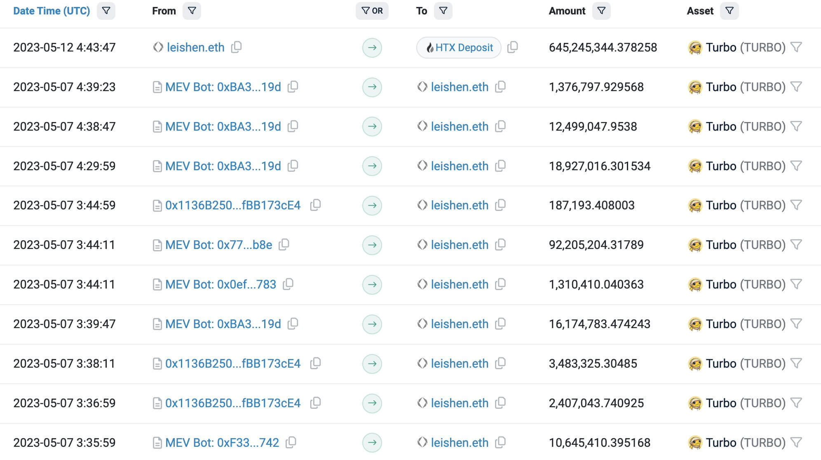Copy MEV Bot 0xF33...742 address

click(x=291, y=443)
